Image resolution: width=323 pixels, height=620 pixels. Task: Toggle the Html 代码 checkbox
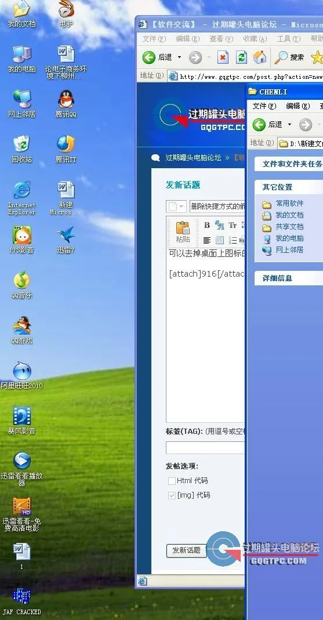click(x=172, y=481)
